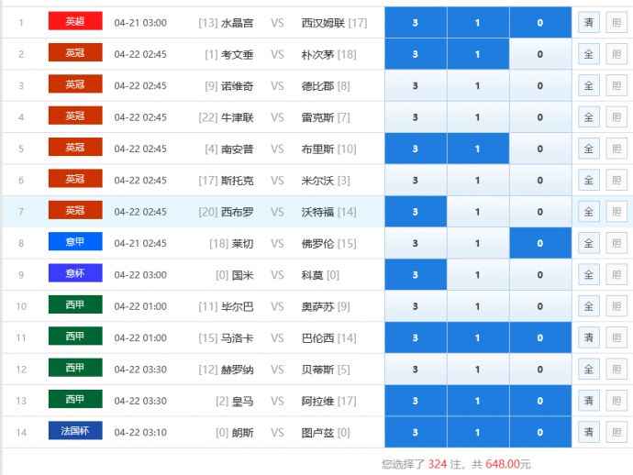Click the 意甲 league tag
The image size is (633, 475).
pyautogui.click(x=75, y=242)
